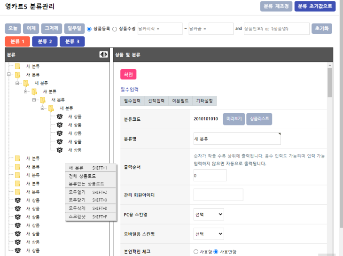The width and height of the screenshot is (343, 256).
Task: Select the 상품등록 radio button
Action: coord(89,29)
